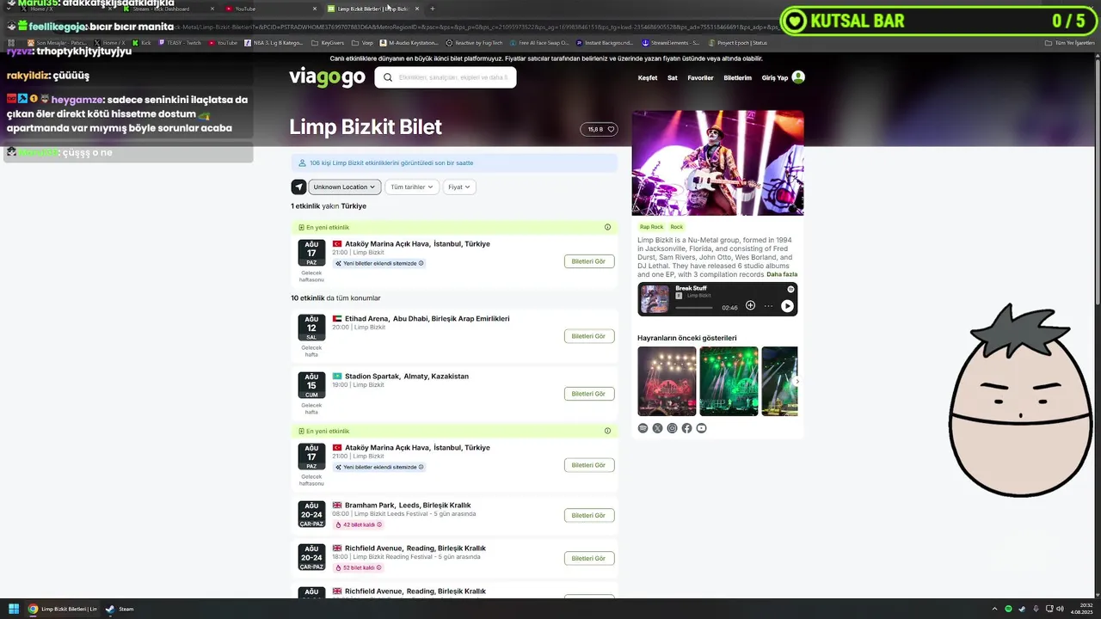Screen dimensions: 1101x619
Task: Open the Instagram social icon
Action: 672,428
